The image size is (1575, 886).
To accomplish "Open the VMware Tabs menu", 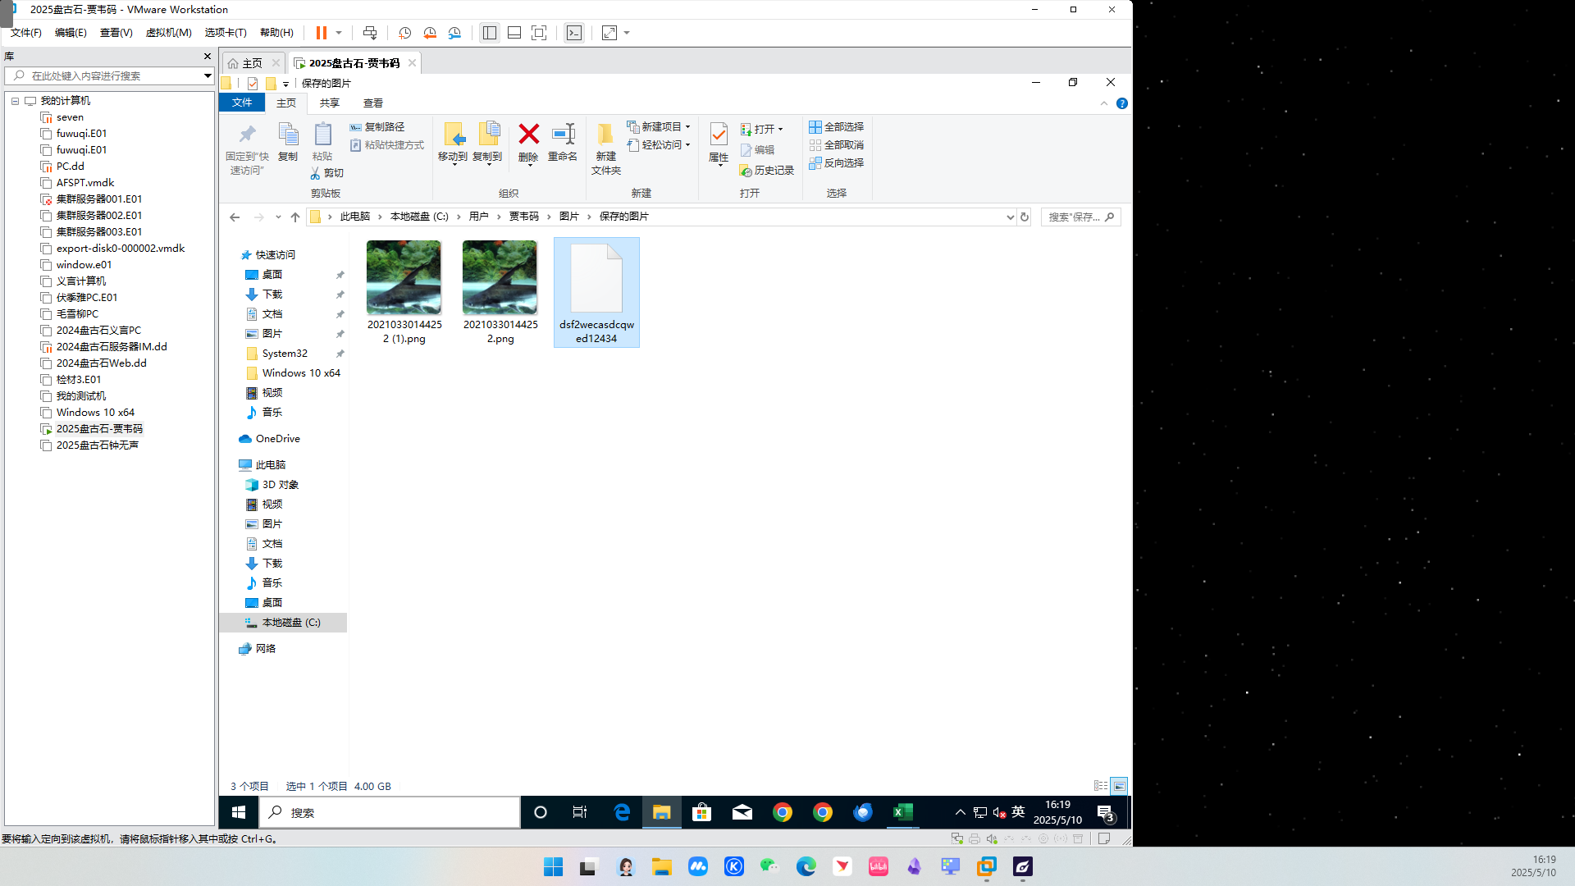I will tap(226, 33).
